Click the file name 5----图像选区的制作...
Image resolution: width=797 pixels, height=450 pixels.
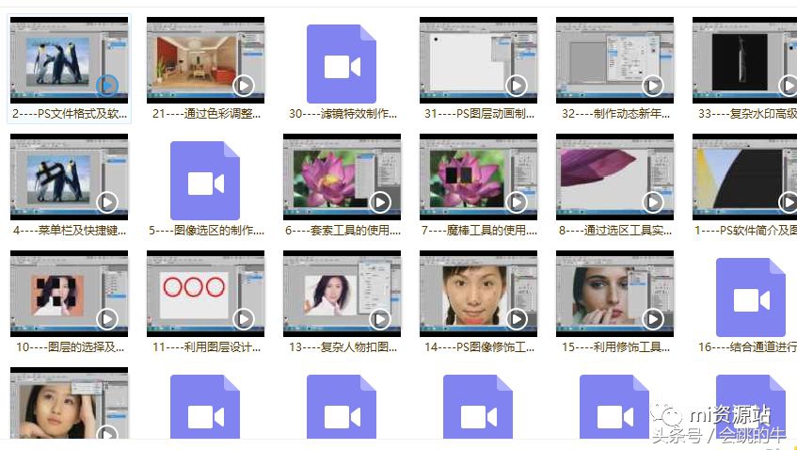(x=206, y=231)
